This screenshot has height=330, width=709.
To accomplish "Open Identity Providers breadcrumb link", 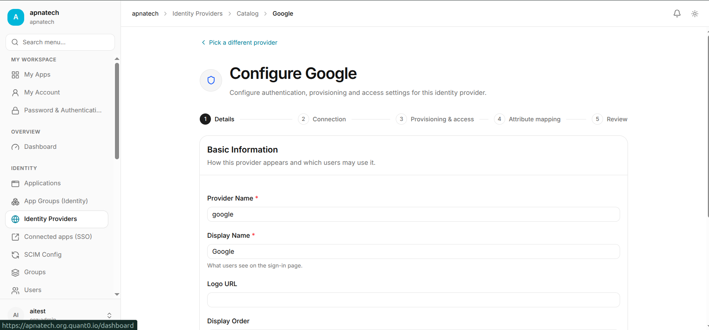I will tap(198, 13).
